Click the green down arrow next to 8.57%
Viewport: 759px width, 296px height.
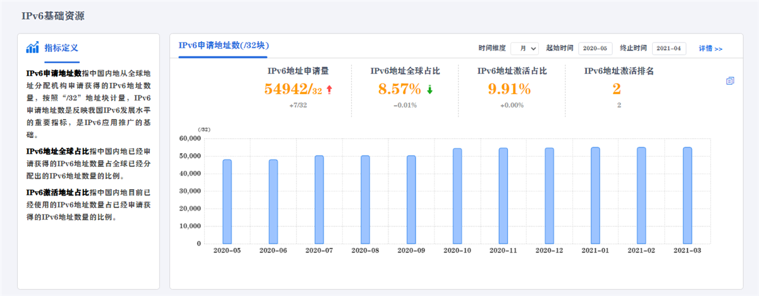(429, 90)
